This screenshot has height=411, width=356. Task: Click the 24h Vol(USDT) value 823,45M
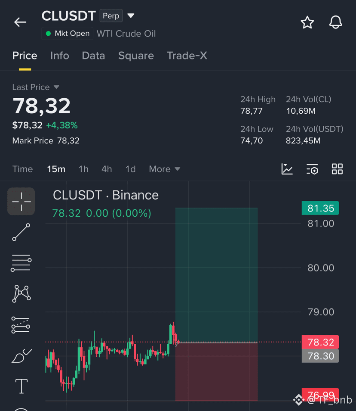(x=303, y=141)
